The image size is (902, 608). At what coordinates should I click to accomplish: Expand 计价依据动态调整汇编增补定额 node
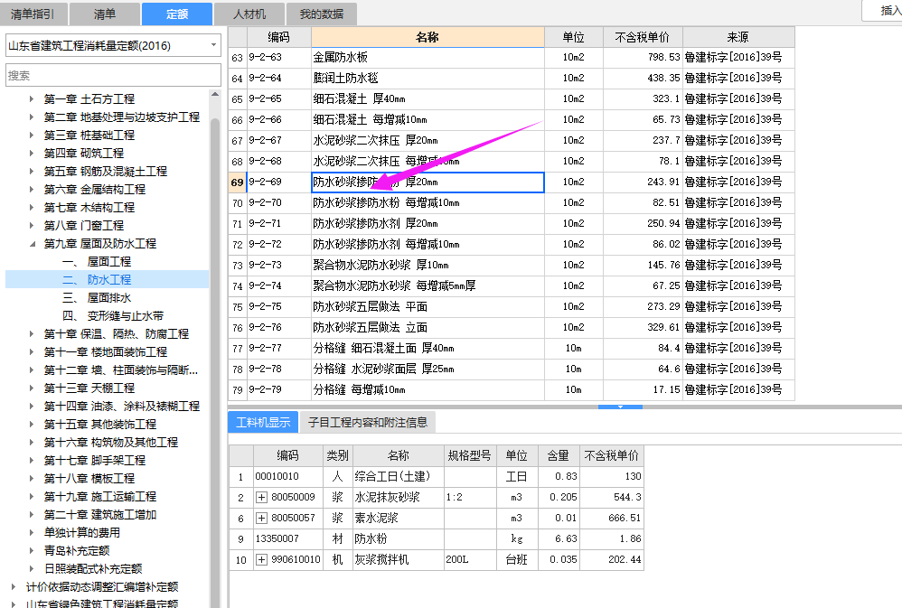(x=14, y=586)
